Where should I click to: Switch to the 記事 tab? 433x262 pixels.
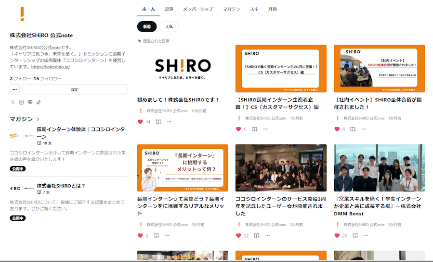(169, 9)
